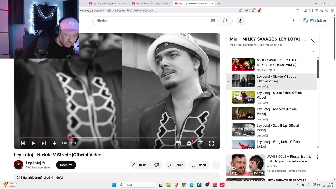Open a new browser tab
This screenshot has height=189, width=336.
(219, 4)
